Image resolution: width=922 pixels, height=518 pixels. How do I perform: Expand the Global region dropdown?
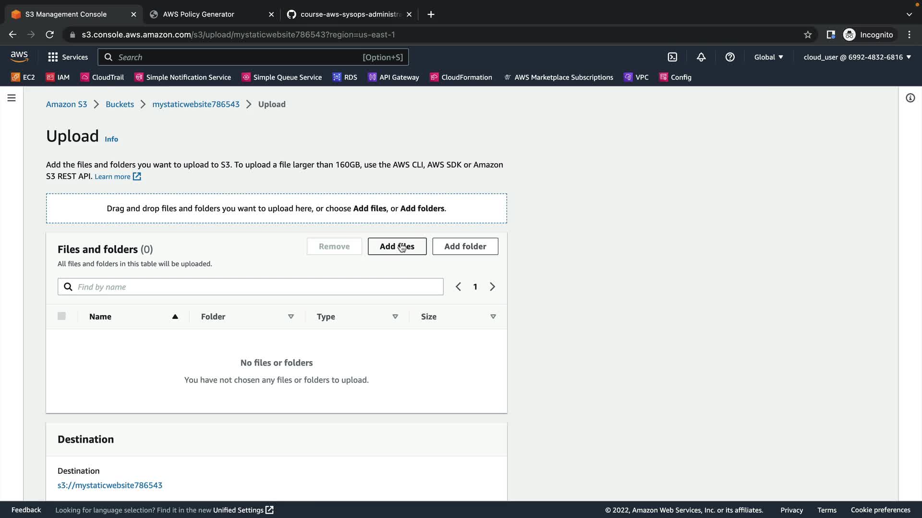click(768, 57)
